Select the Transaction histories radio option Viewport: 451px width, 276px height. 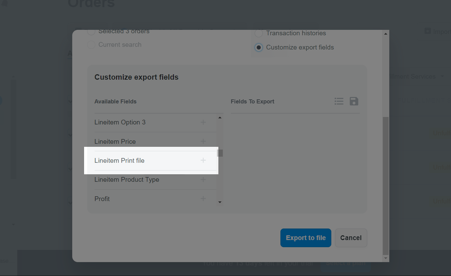coord(259,33)
